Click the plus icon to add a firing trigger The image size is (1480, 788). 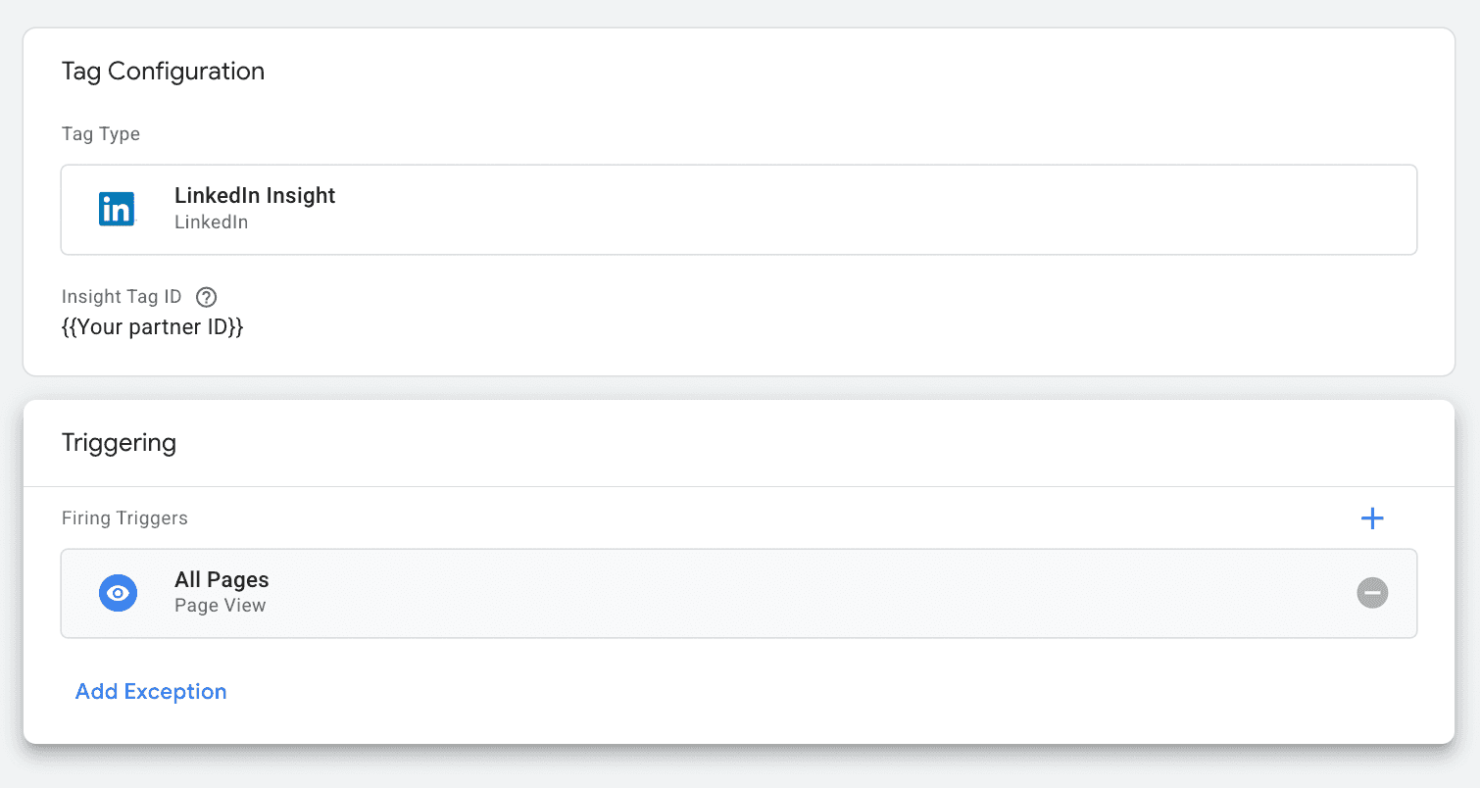[1372, 517]
